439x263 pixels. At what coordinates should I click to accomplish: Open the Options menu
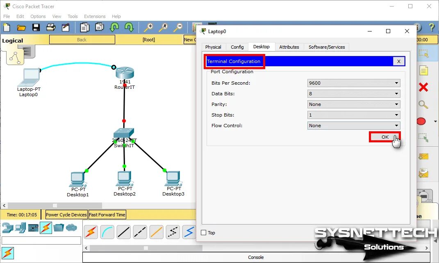38,16
